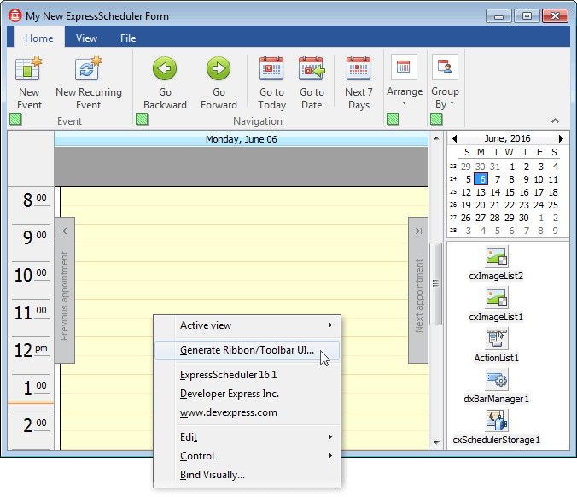Expand the Active view submenu
Screen dimensions: 577x497
coord(255,325)
